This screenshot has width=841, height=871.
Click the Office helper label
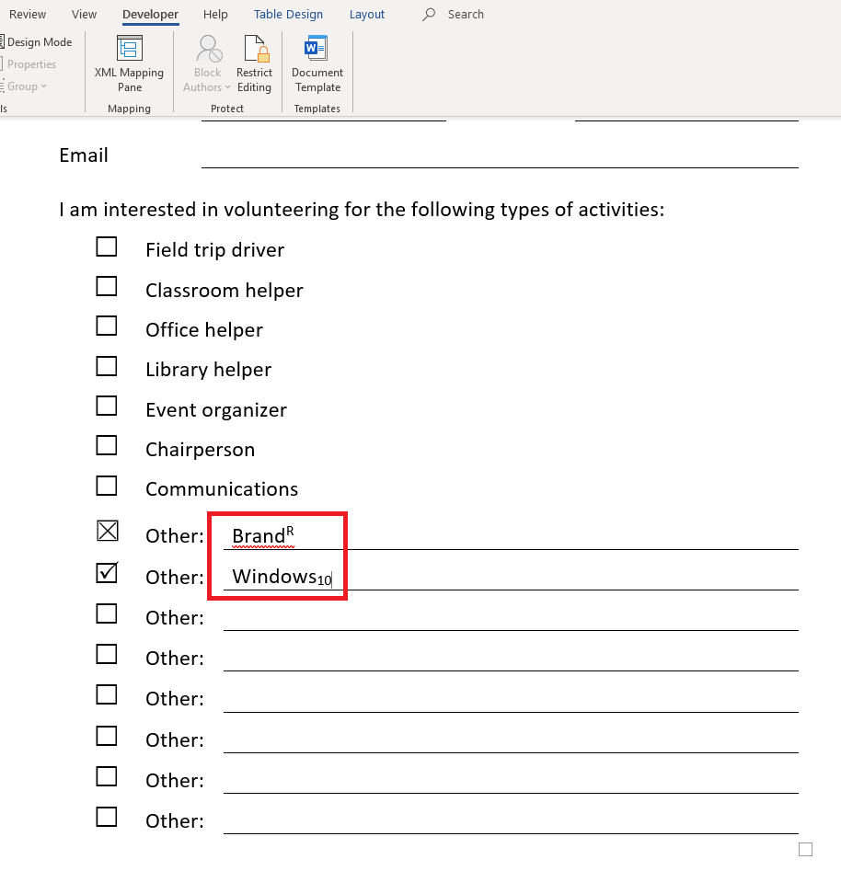(x=204, y=330)
